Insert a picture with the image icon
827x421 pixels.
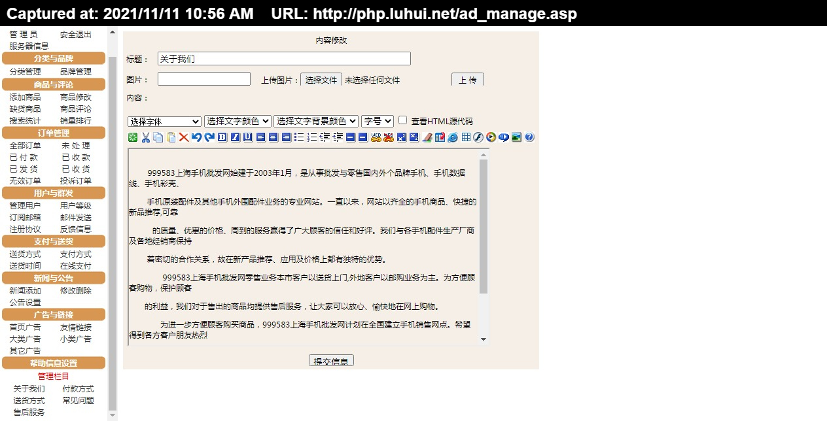pyautogui.click(x=516, y=137)
